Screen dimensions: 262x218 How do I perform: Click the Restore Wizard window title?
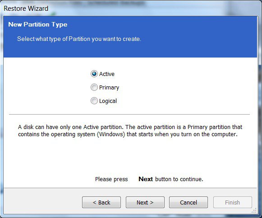pyautogui.click(x=26, y=9)
